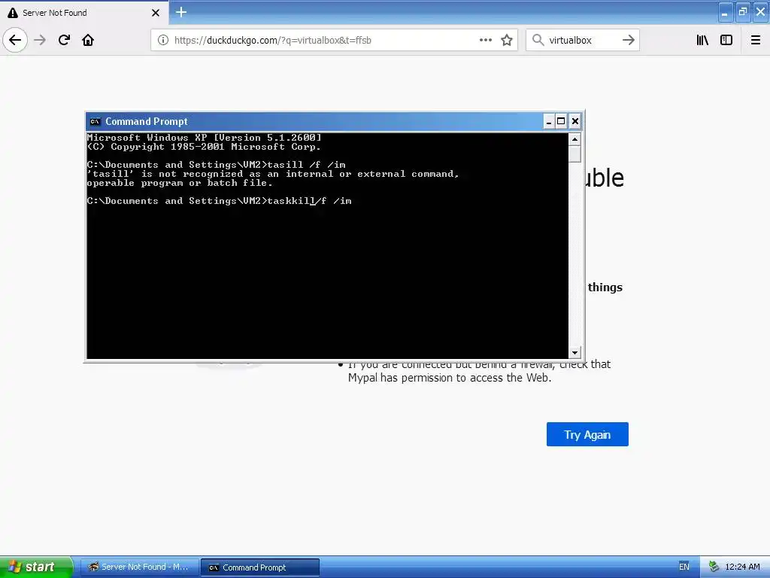Select Command Prompt taskbar button
This screenshot has width=770, height=578.
[x=260, y=567]
